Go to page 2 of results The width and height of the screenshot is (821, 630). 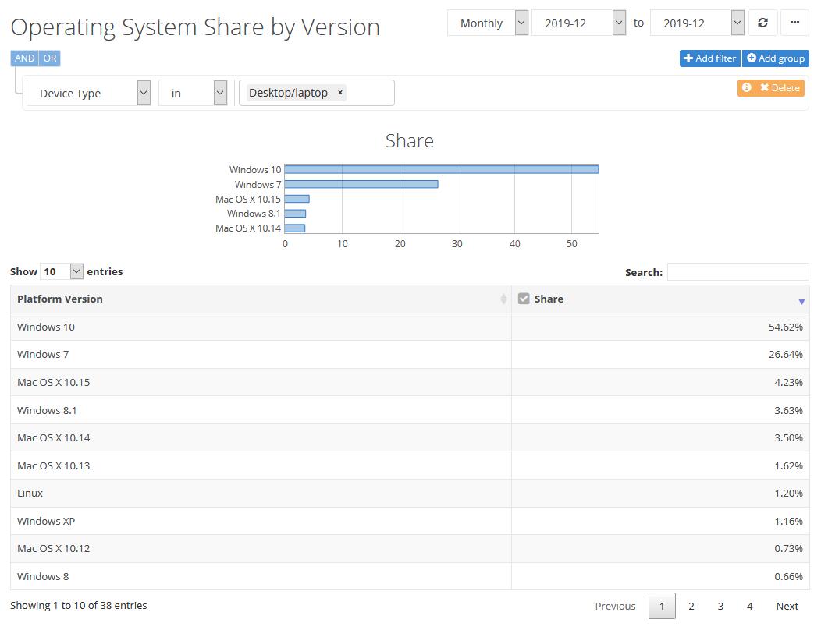[x=691, y=606]
